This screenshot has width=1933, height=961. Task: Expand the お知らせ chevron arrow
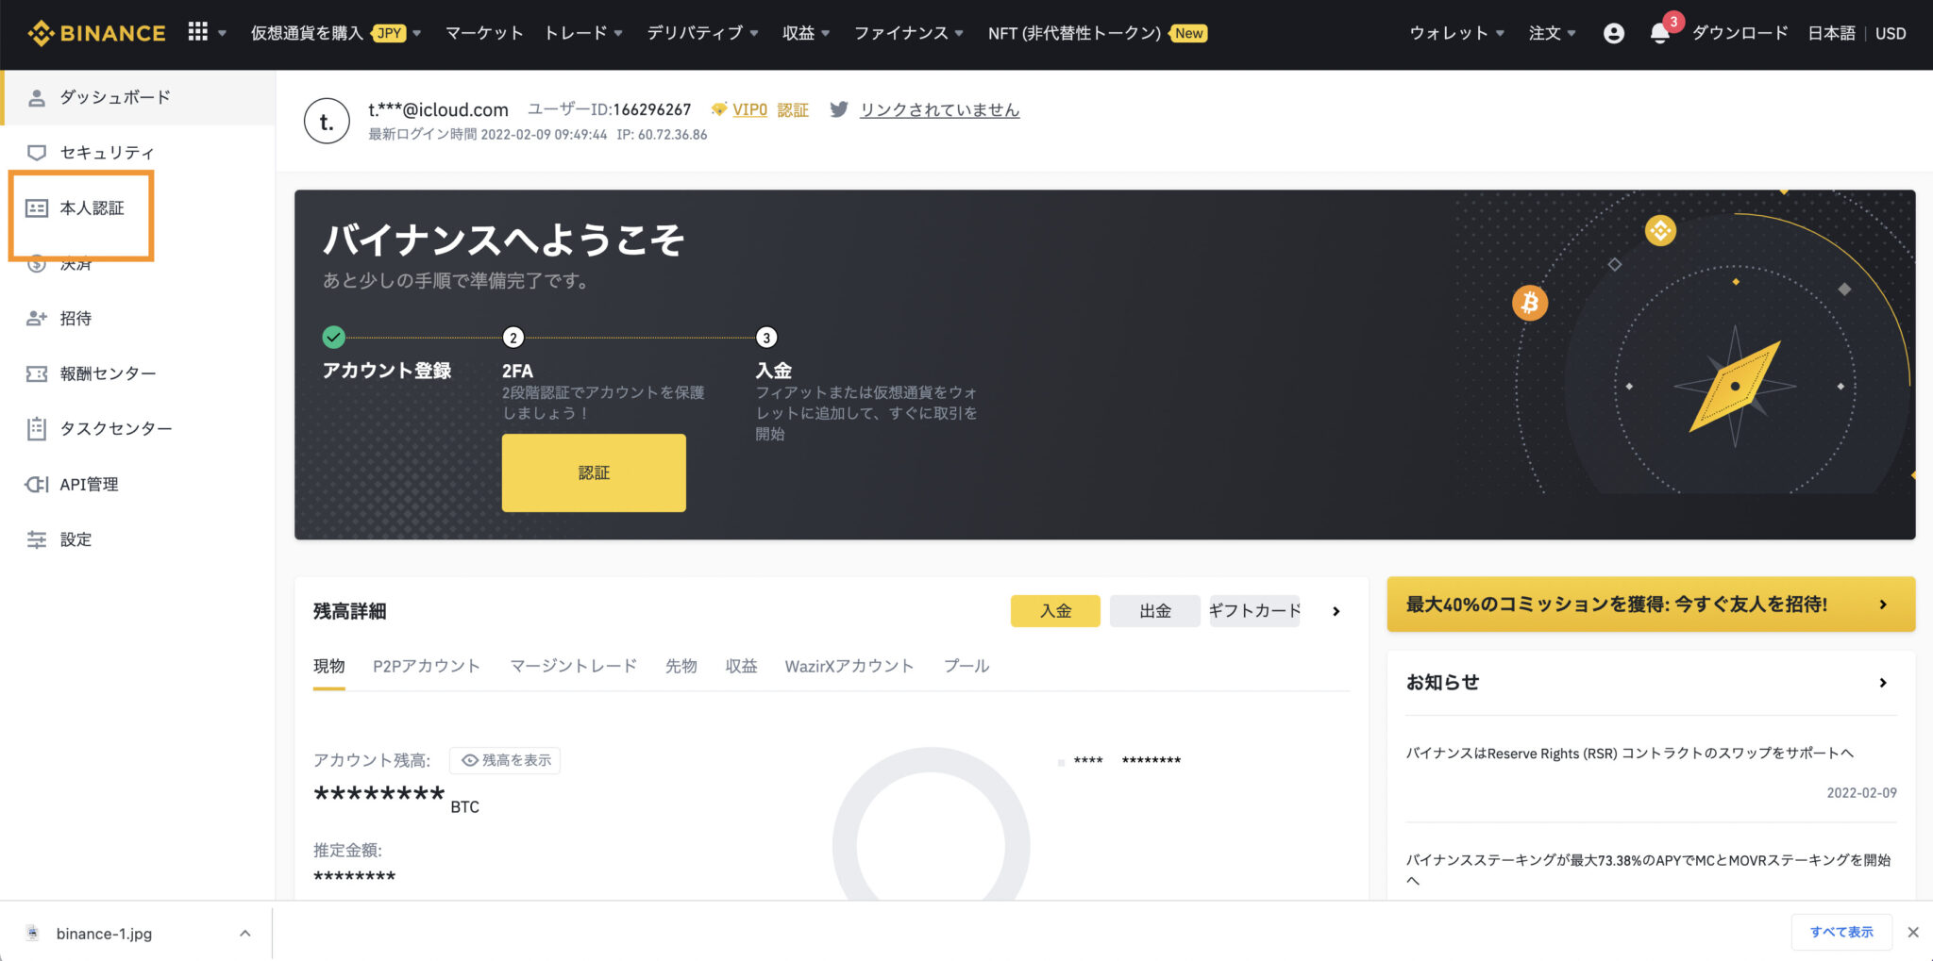[x=1883, y=683]
